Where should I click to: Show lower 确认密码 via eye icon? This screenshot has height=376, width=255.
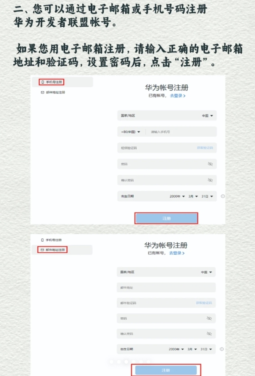coord(209,334)
